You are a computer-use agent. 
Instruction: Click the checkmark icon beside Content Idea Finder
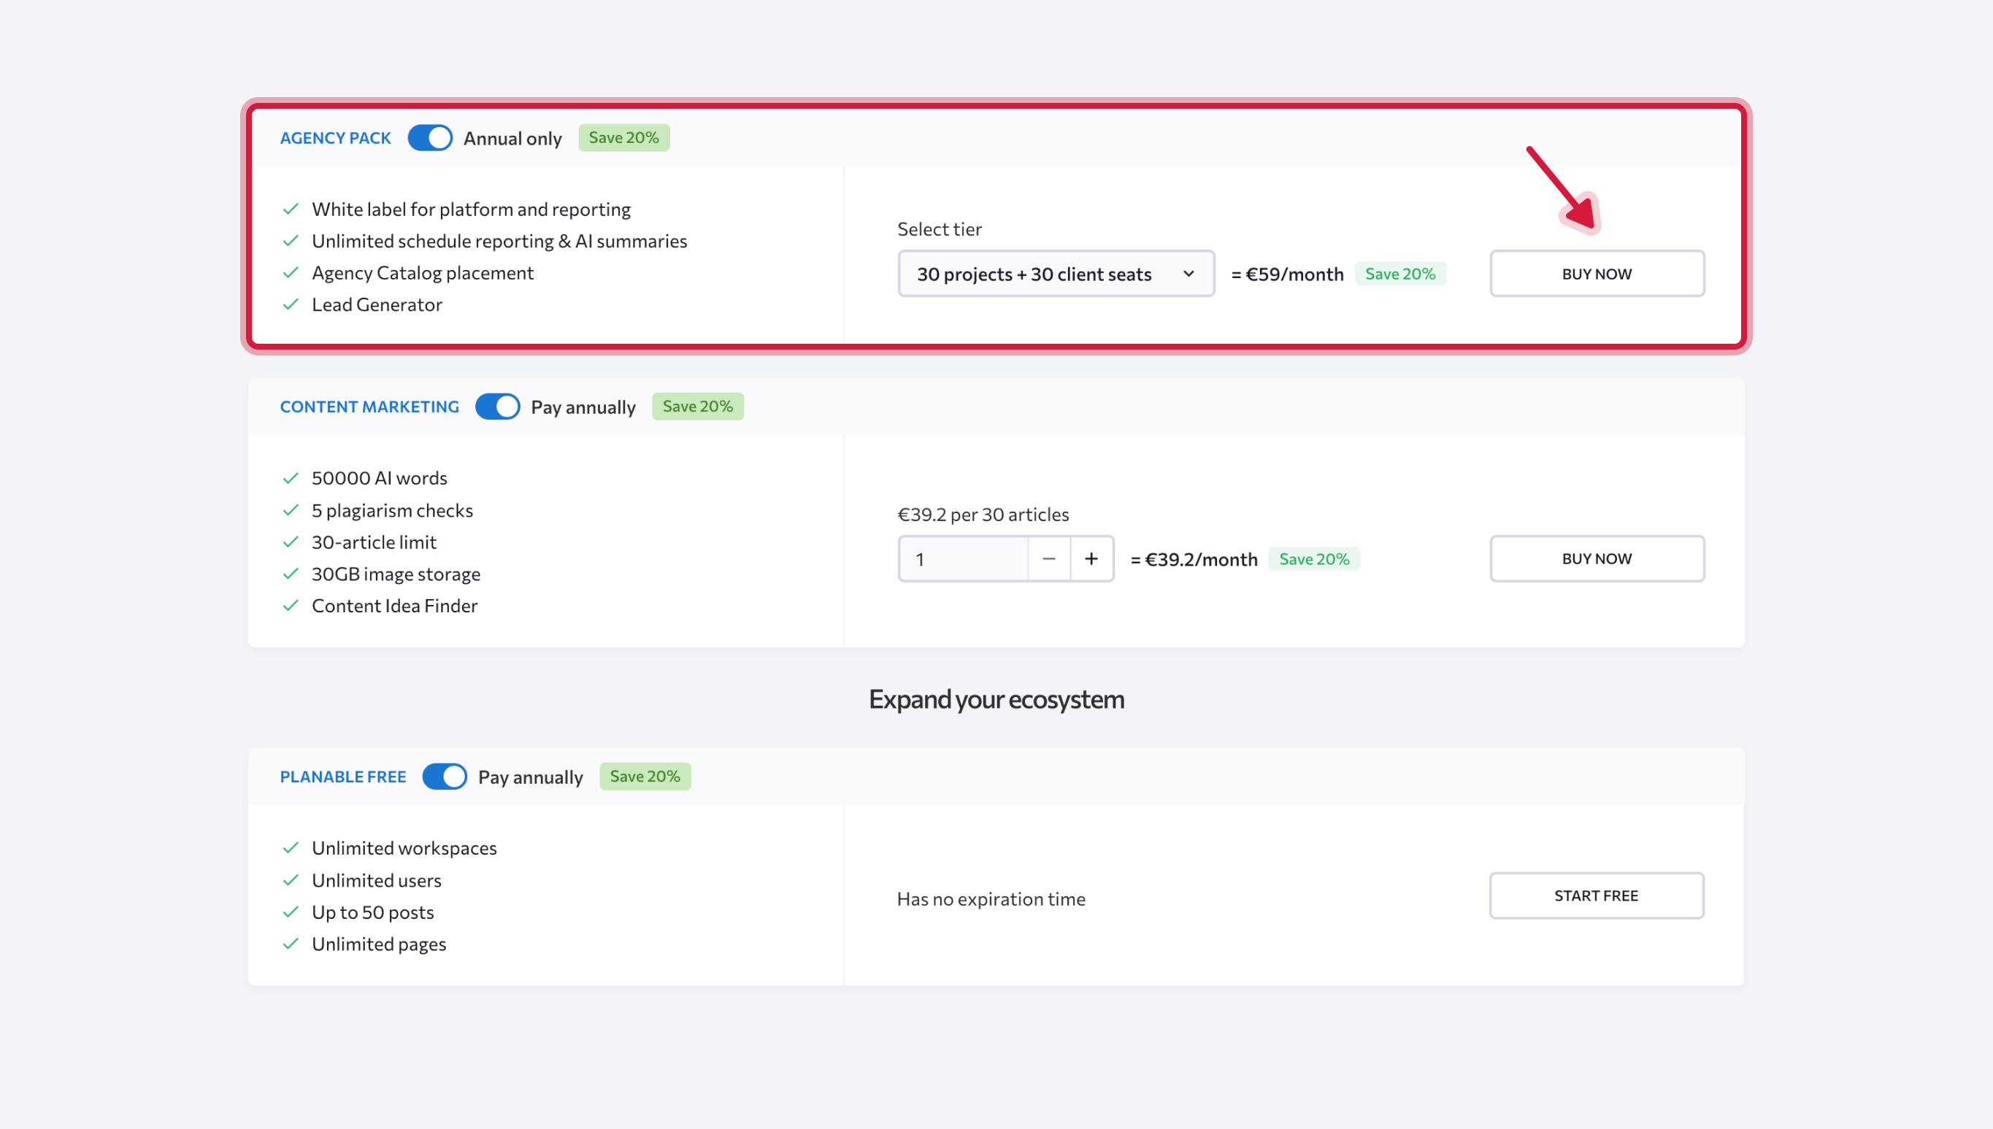[x=291, y=606]
